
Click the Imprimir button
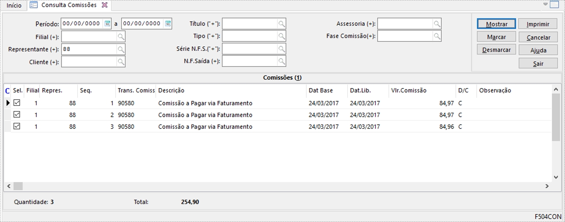(538, 24)
